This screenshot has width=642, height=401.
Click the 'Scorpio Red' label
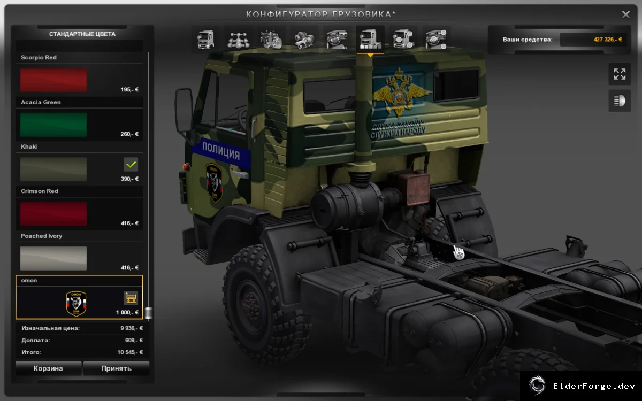(x=39, y=57)
